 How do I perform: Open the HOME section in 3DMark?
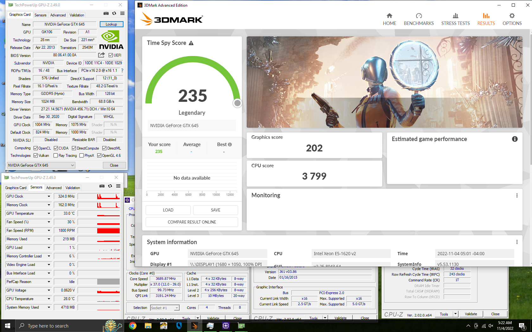point(389,19)
